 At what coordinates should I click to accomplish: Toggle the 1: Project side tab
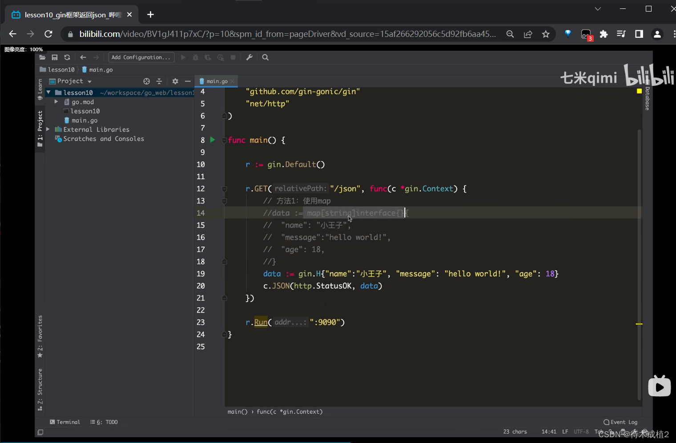click(x=40, y=129)
